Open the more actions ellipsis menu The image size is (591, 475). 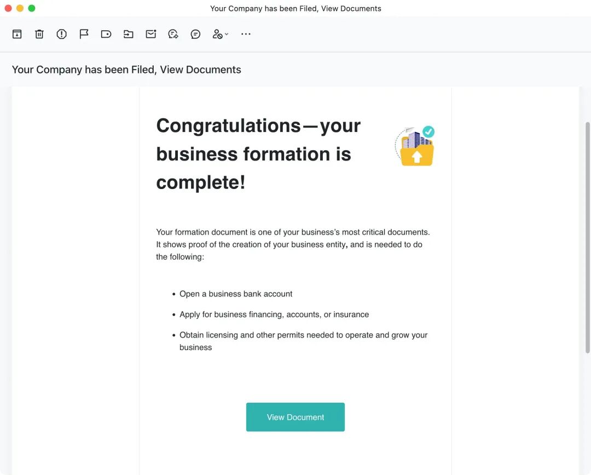pos(246,34)
